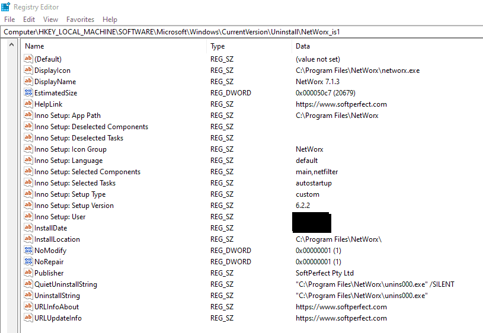Select the Inno Setup: Icon Group icon
Viewport: 483px width, 333px height.
[28, 149]
